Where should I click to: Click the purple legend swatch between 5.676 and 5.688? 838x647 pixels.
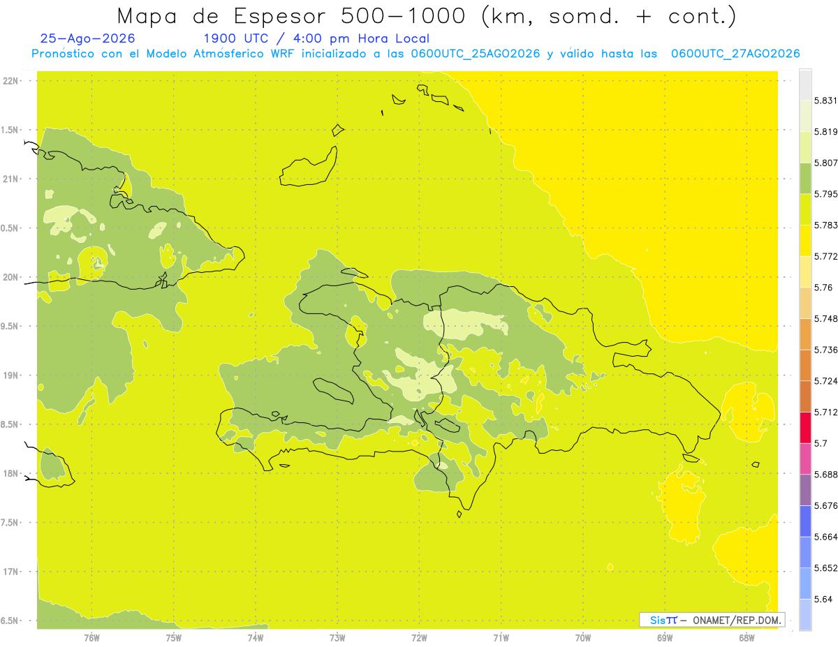(805, 490)
